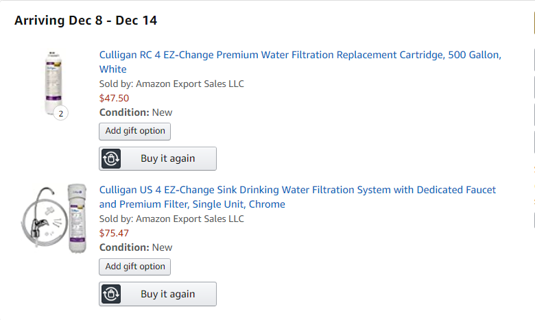Click 'and Premium Filter, Single Unit, Chrome' title line
The height and width of the screenshot is (320, 535).
point(192,204)
